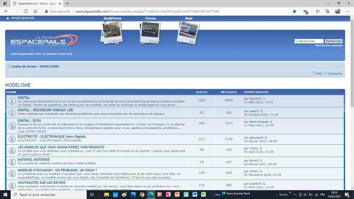Click the browser refresh icon
Screen dimensions: 354x199
coord(25,11)
